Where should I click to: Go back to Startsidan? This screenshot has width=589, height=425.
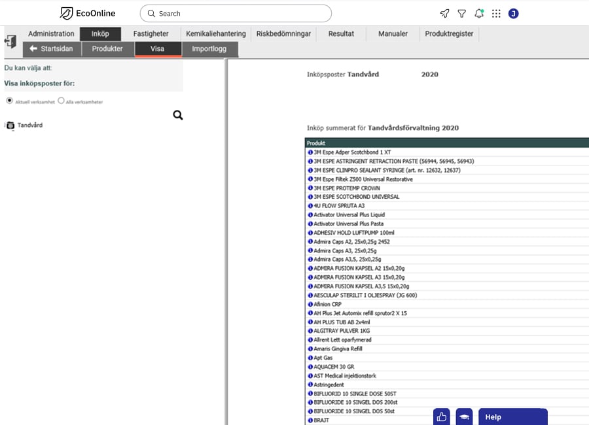coord(52,49)
